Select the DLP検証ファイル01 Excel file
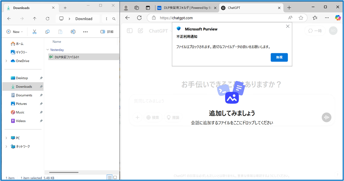This screenshot has width=344, height=181. (84, 57)
